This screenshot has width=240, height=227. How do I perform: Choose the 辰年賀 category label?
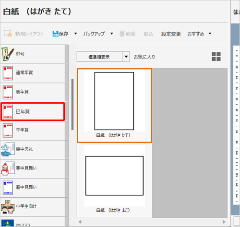tap(22, 92)
